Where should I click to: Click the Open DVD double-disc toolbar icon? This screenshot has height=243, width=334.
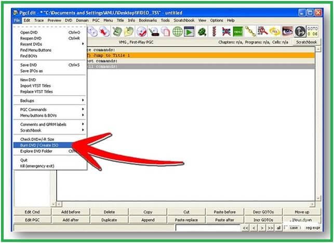click(x=92, y=32)
